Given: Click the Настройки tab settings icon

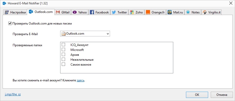Looking at the screenshot, I should point(7,12).
